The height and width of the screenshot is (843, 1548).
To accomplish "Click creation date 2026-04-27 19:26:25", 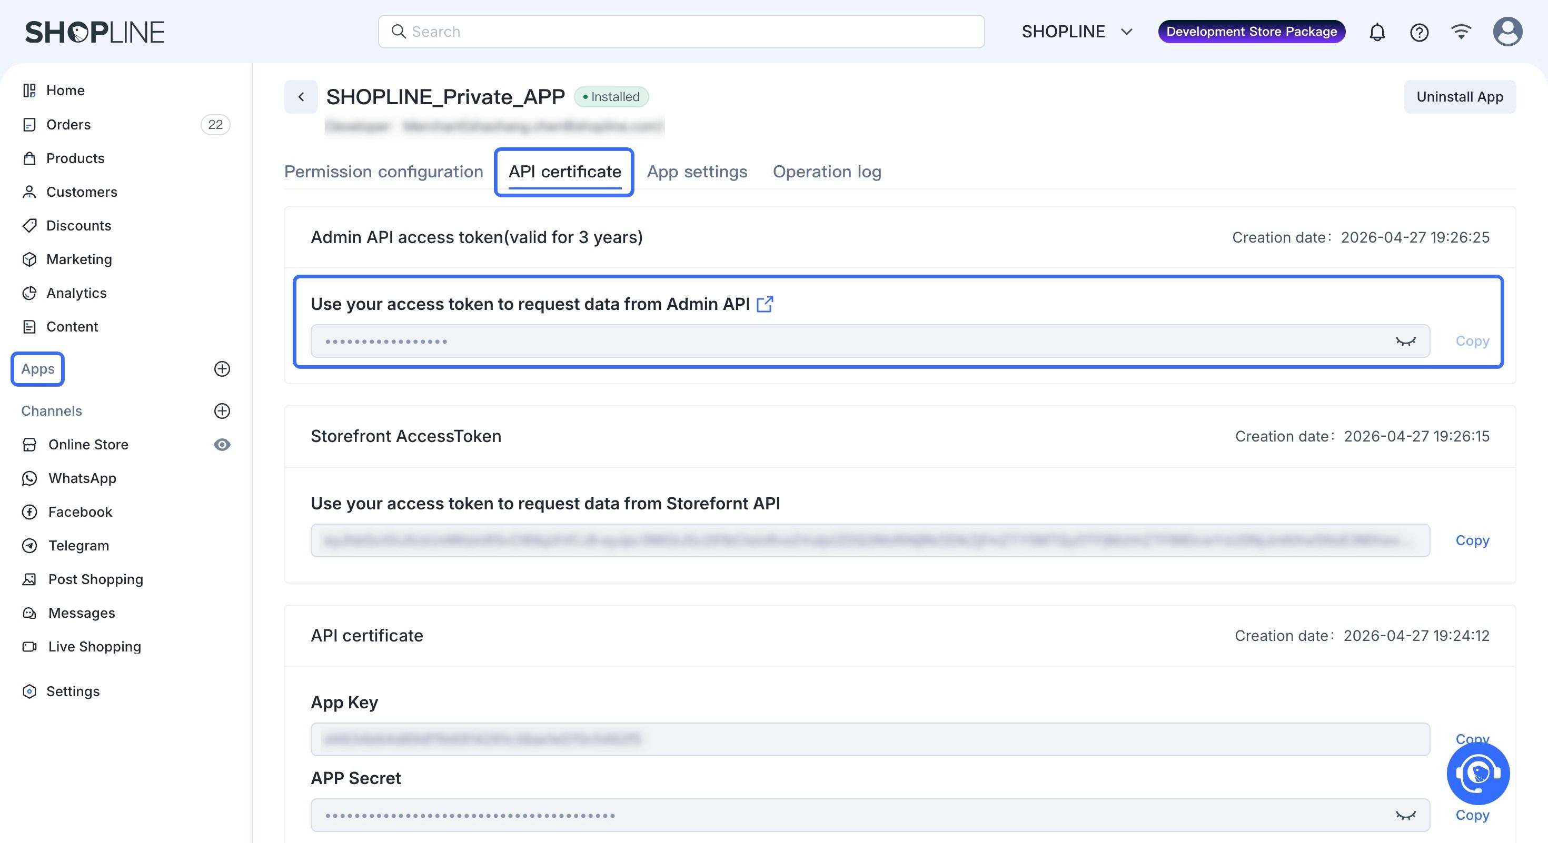I will click(1415, 237).
